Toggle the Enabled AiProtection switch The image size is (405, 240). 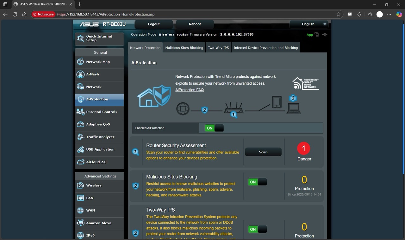tap(214, 128)
